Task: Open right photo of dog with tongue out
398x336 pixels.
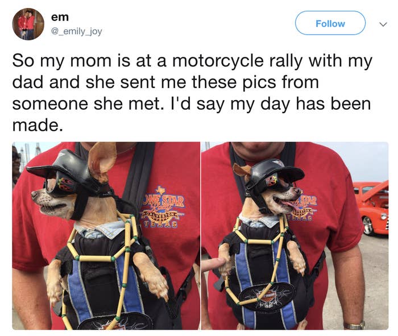Action: point(295,235)
